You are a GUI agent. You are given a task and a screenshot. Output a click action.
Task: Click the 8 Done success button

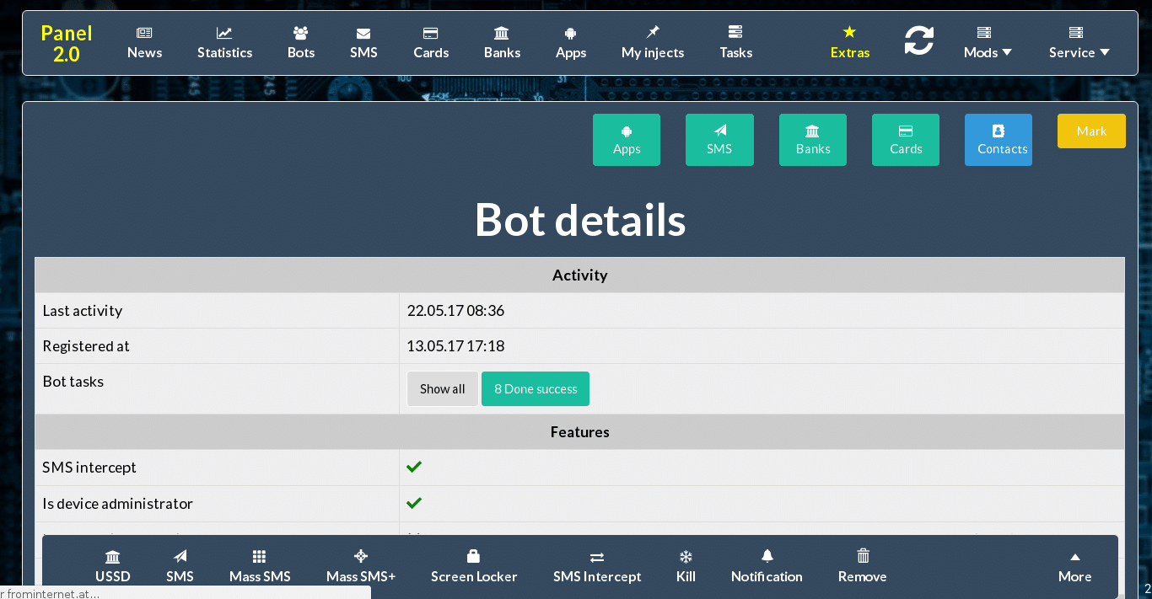535,389
